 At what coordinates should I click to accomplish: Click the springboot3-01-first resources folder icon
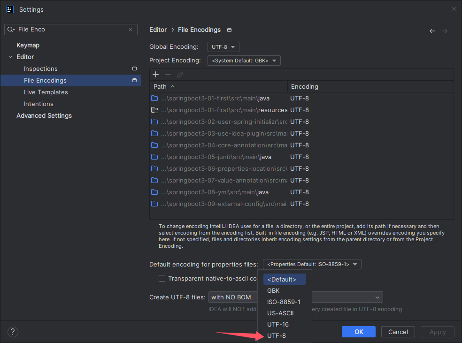[154, 110]
